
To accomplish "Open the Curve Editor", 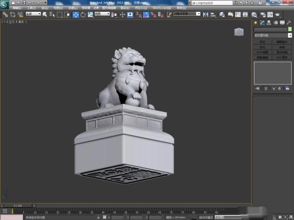I will pyautogui.click(x=238, y=15).
